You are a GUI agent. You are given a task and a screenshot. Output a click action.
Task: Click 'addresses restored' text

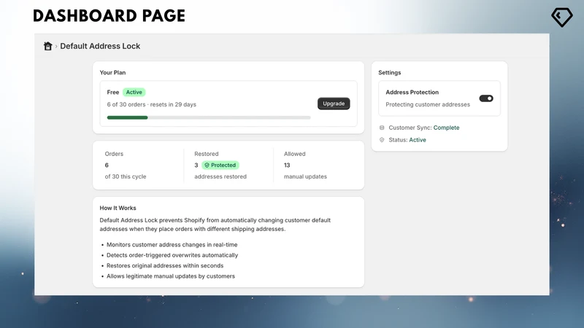tap(220, 176)
